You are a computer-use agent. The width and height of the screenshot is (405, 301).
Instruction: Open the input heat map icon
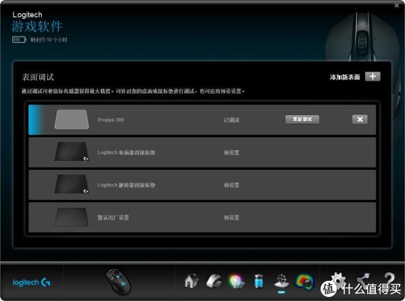pos(304,281)
